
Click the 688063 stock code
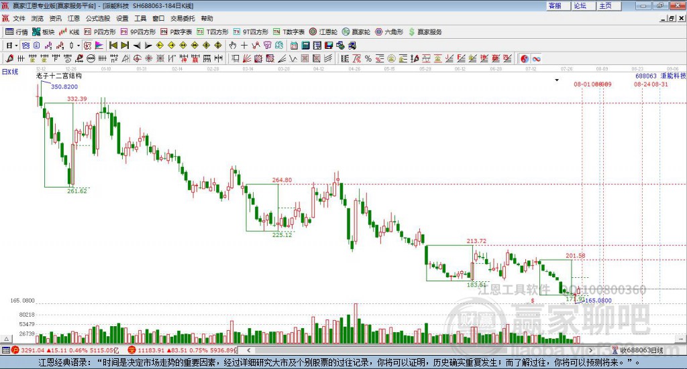click(646, 76)
